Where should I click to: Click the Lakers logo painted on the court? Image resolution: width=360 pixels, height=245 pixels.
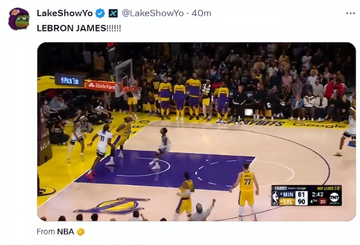tap(111, 206)
